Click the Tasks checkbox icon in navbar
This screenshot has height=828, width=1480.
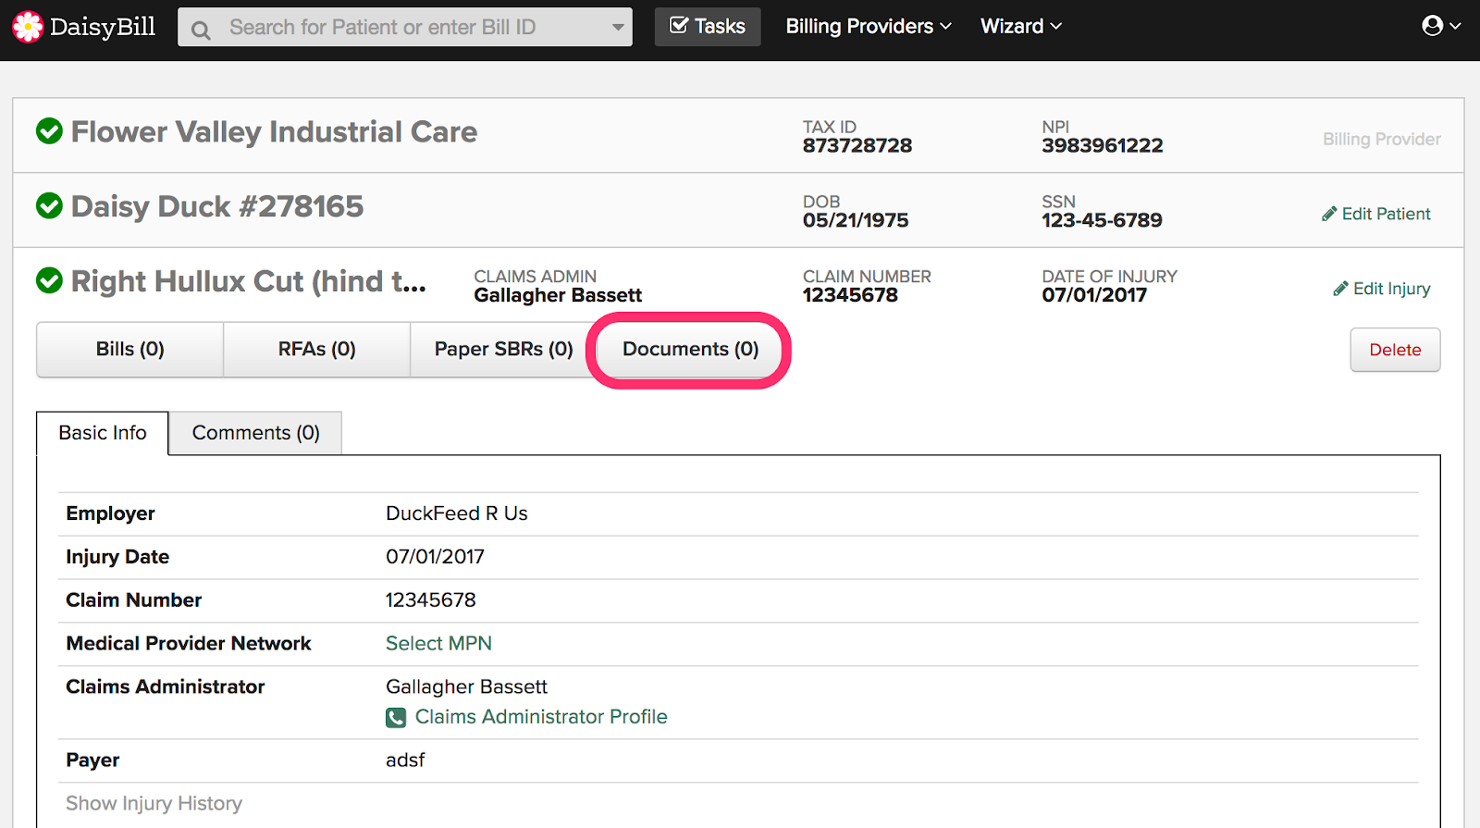point(679,26)
